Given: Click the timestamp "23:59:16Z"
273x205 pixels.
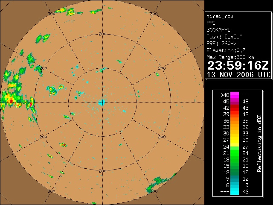Looking at the screenshot, I should [238, 65].
